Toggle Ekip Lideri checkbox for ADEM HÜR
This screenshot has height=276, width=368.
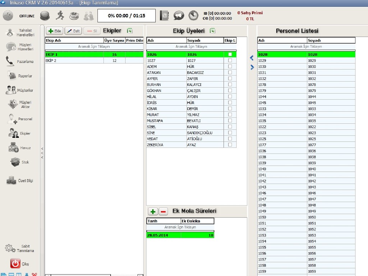point(230,66)
